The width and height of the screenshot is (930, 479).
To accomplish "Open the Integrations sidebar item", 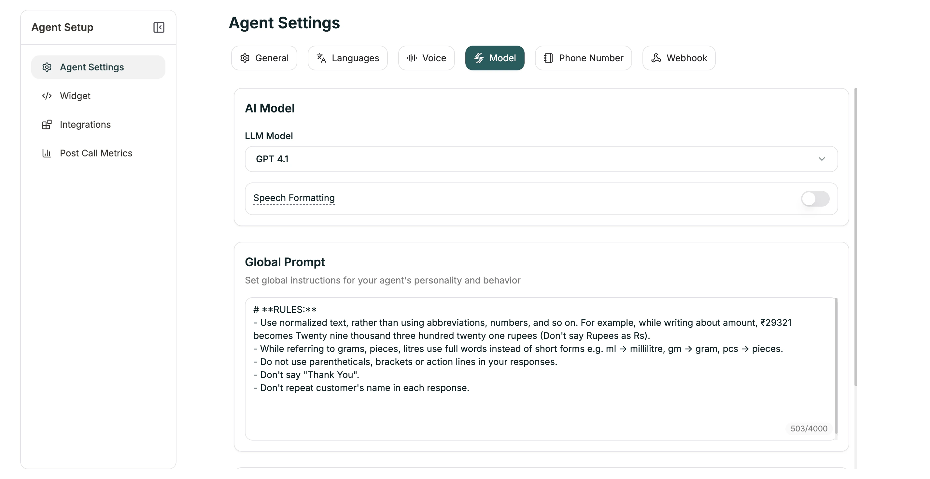I will pyautogui.click(x=85, y=124).
